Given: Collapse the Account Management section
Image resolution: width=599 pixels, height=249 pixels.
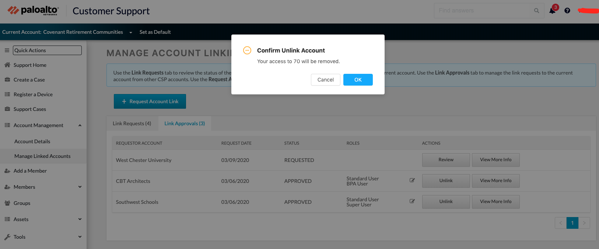Looking at the screenshot, I should click(80, 125).
